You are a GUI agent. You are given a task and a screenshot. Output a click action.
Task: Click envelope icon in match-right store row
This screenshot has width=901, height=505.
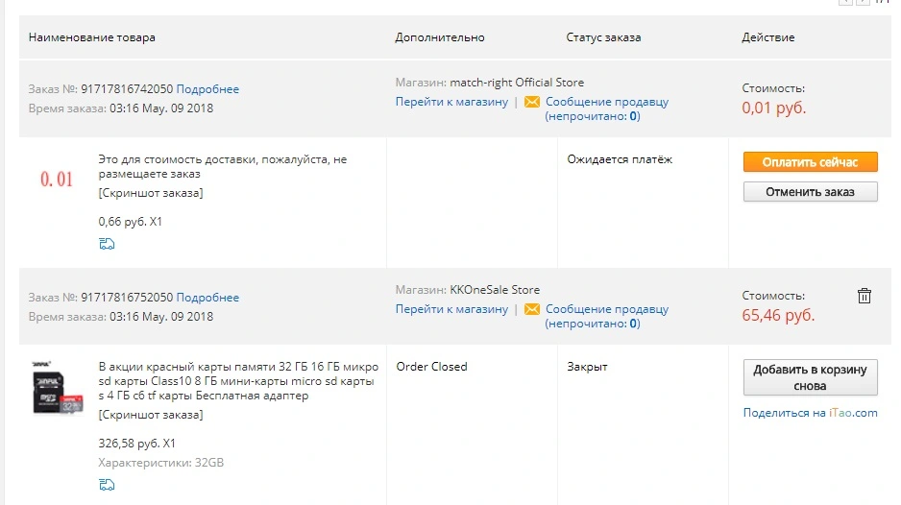pos(532,102)
